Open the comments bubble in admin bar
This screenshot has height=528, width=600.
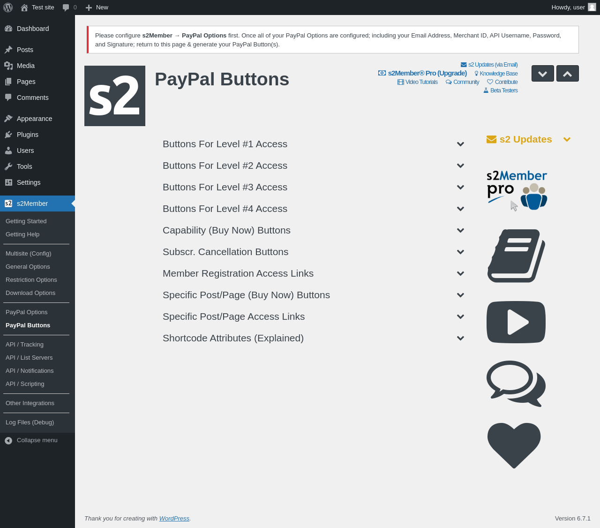click(69, 8)
